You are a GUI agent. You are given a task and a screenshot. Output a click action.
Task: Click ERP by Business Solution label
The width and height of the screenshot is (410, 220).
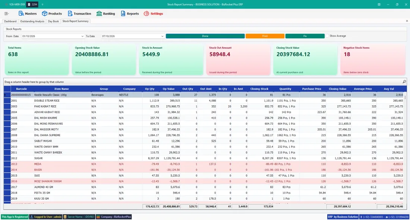pos(343,217)
